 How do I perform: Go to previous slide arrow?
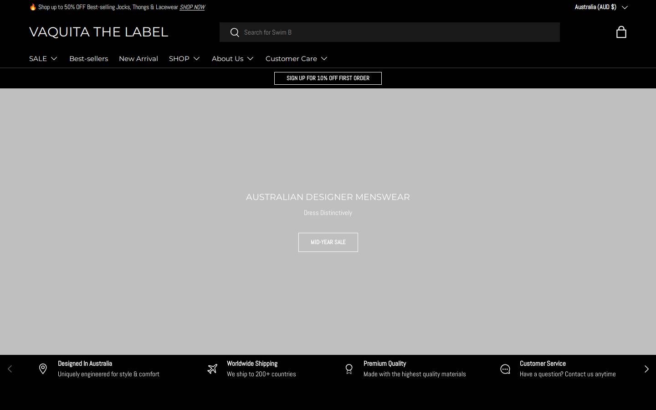[10, 369]
